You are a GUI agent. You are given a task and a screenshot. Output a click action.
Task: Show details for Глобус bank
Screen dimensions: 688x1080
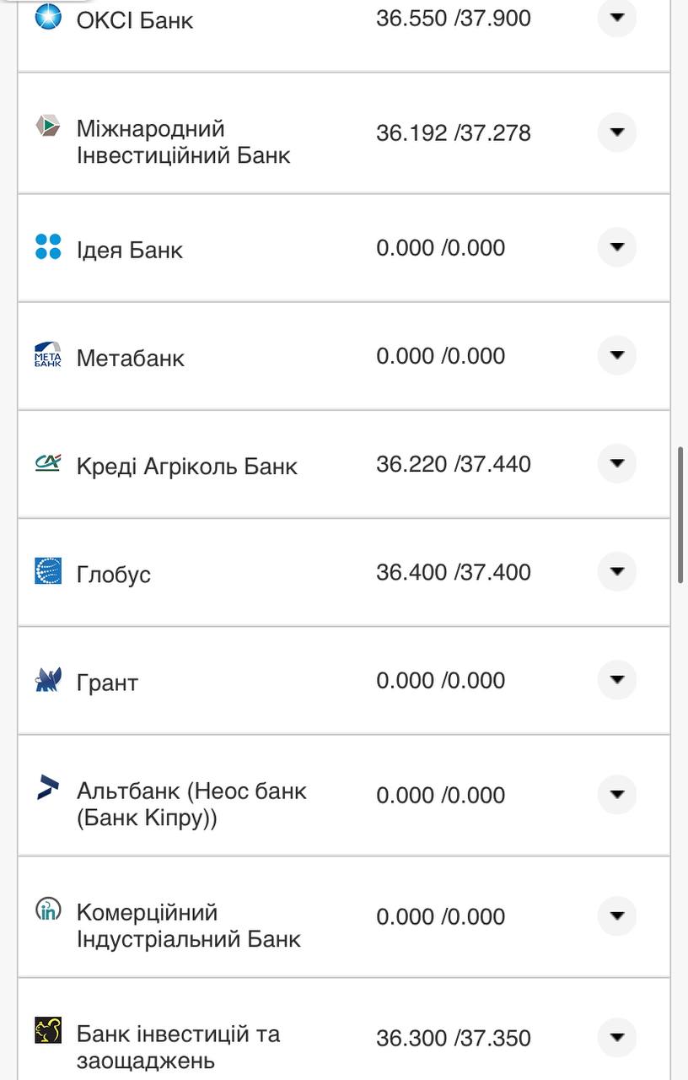617,571
